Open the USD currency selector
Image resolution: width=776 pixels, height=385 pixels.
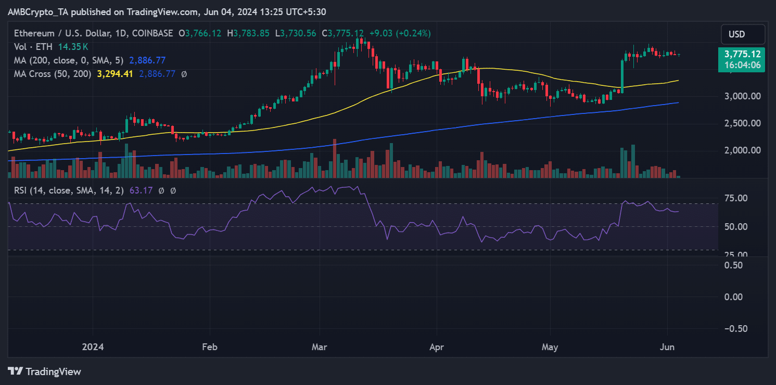[743, 34]
